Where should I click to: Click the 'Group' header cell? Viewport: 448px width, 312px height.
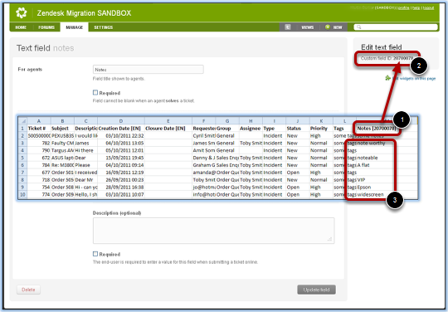tap(227, 129)
